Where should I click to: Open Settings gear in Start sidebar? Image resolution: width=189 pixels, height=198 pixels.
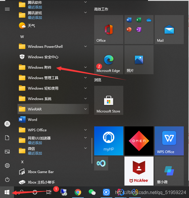point(7,166)
